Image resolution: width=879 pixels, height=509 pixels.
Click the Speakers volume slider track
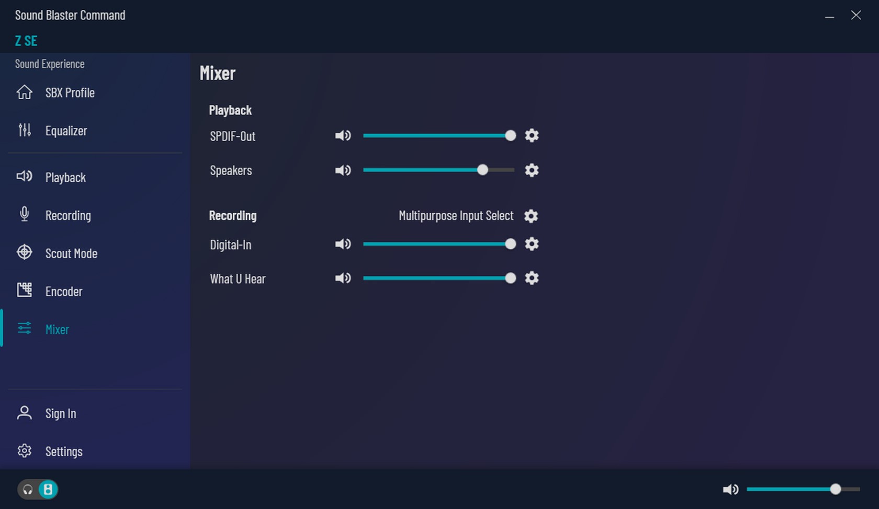tap(438, 170)
